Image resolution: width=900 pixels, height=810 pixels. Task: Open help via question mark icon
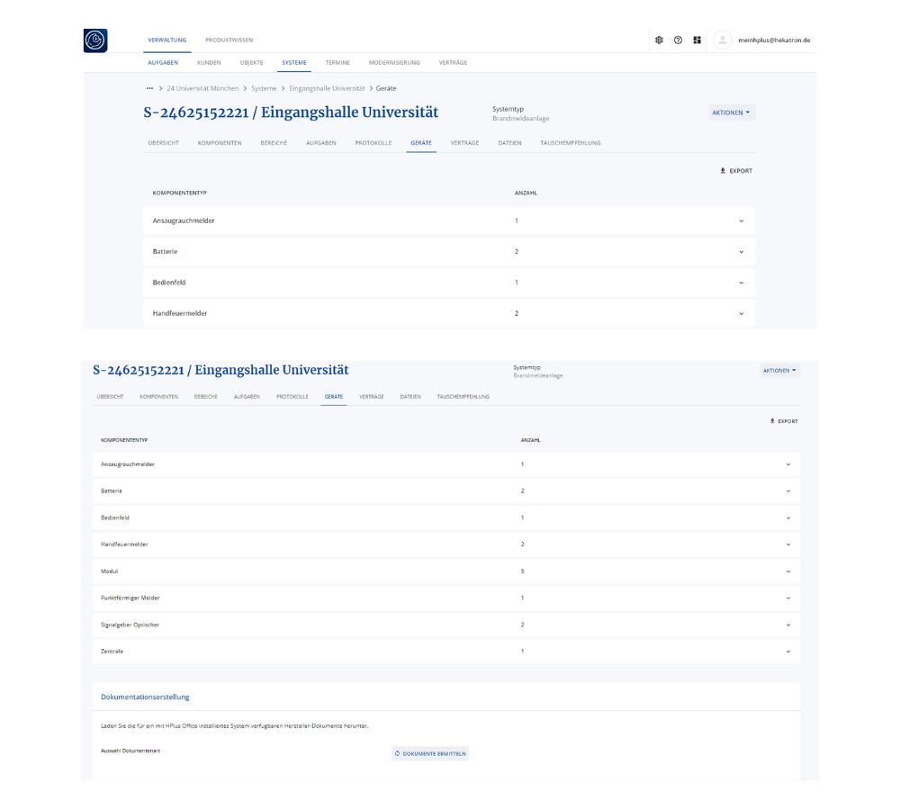tap(678, 40)
